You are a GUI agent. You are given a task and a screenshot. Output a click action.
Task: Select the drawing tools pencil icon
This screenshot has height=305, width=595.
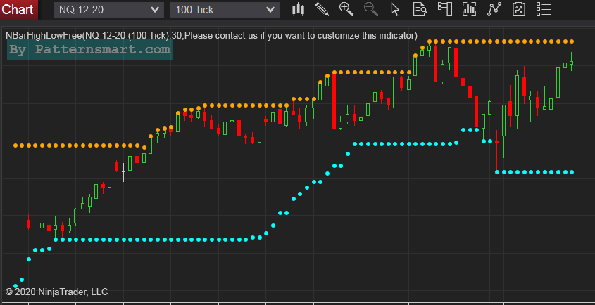tap(322, 9)
